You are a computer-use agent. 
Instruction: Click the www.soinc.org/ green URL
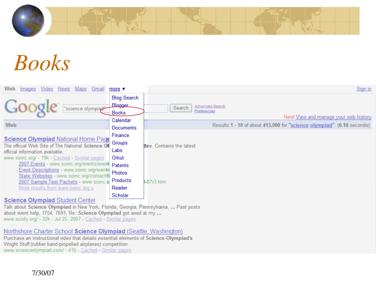pos(20,158)
